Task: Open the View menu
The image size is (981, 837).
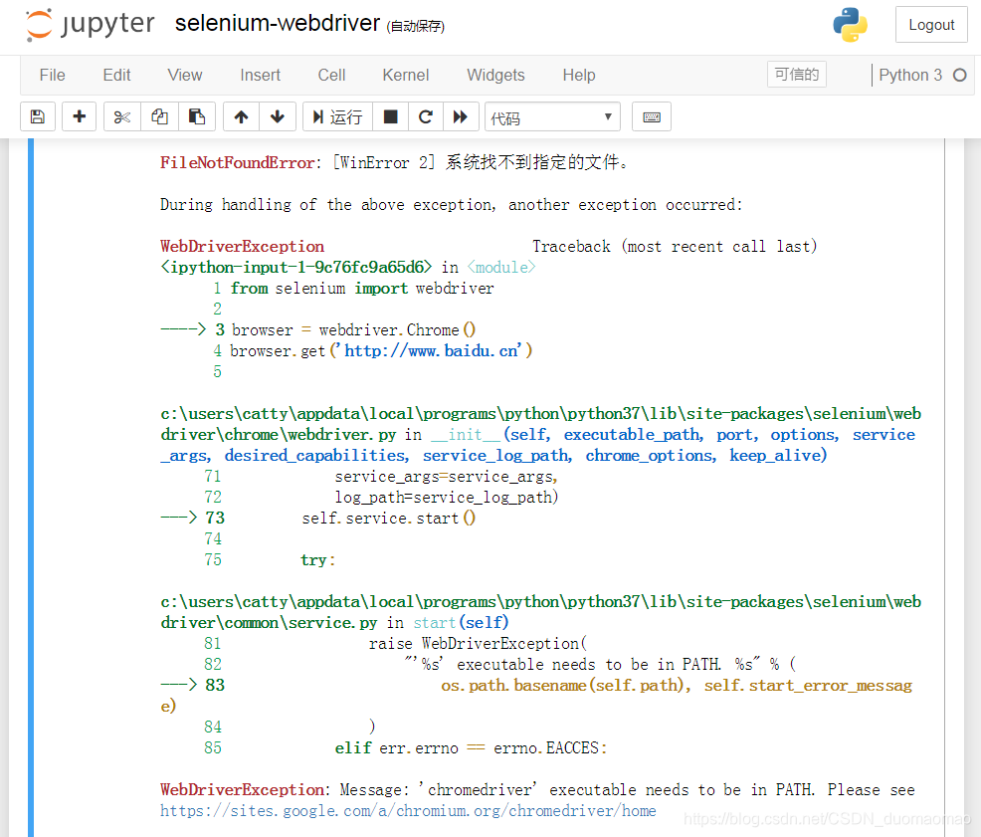Action: 185,75
